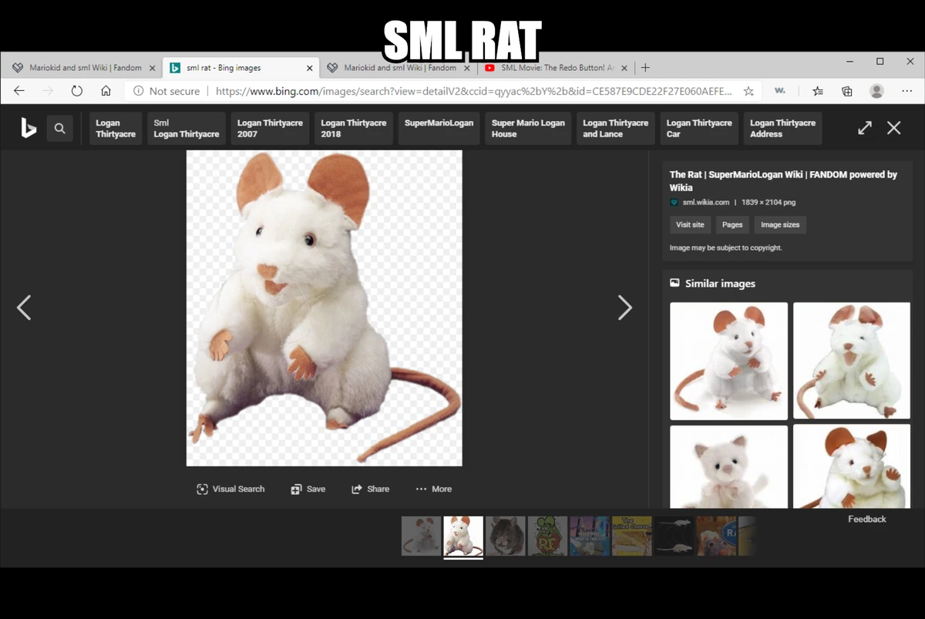Open More options below the image
The image size is (925, 619).
coord(433,489)
